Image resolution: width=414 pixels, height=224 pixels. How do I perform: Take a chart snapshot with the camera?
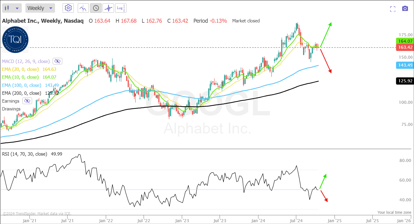point(405,8)
